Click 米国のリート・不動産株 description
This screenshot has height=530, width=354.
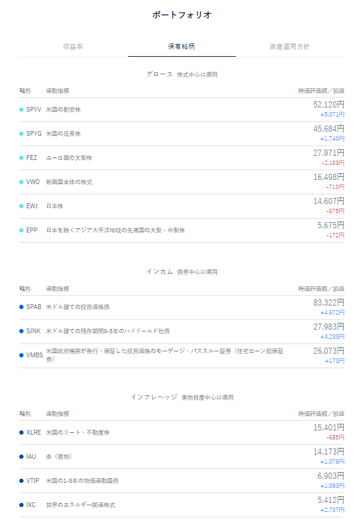pyautogui.click(x=78, y=432)
